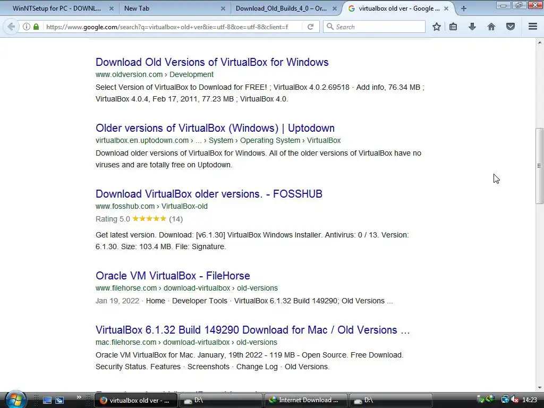Image resolution: width=544 pixels, height=408 pixels.
Task: Click www.fosshub.com › VirtualBox-old URL text
Action: pos(151,207)
